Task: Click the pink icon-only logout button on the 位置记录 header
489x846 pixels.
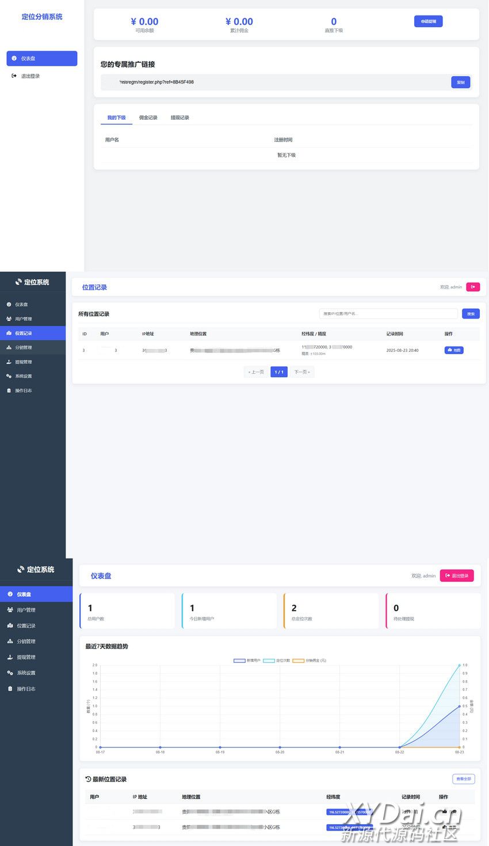Action: click(x=473, y=287)
